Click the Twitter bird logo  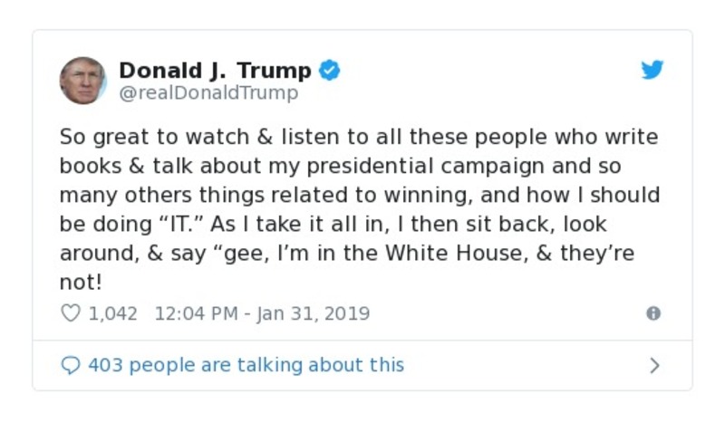(652, 71)
